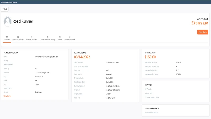
Task: Open the Events tab
Action: pos(60,38)
